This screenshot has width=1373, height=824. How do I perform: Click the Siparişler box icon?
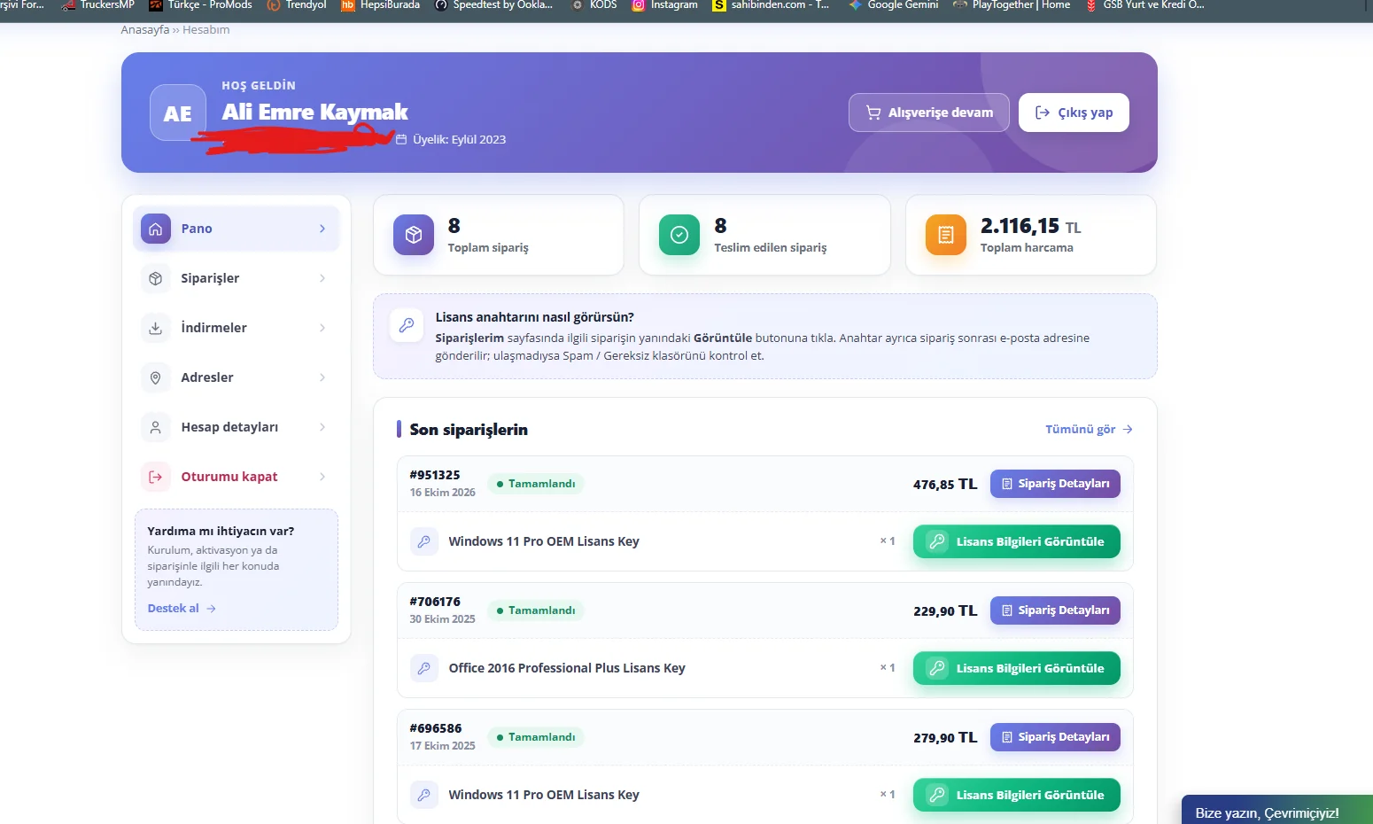(x=155, y=278)
